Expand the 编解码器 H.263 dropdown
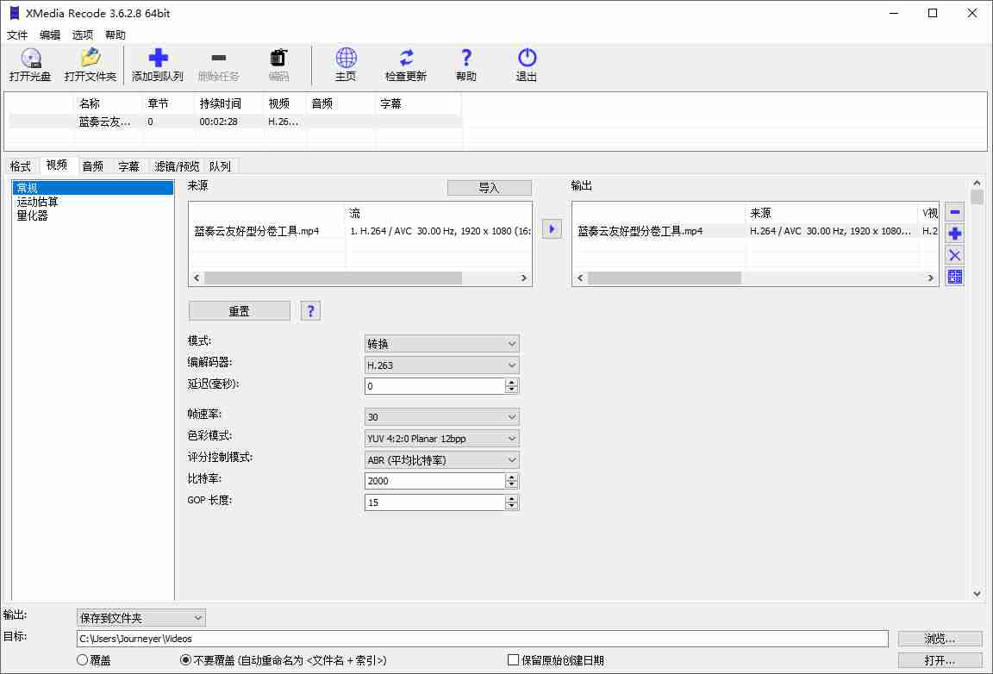The height and width of the screenshot is (674, 993). 441,365
